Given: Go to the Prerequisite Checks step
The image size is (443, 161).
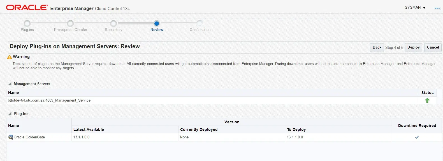Looking at the screenshot, I should [x=71, y=30].
